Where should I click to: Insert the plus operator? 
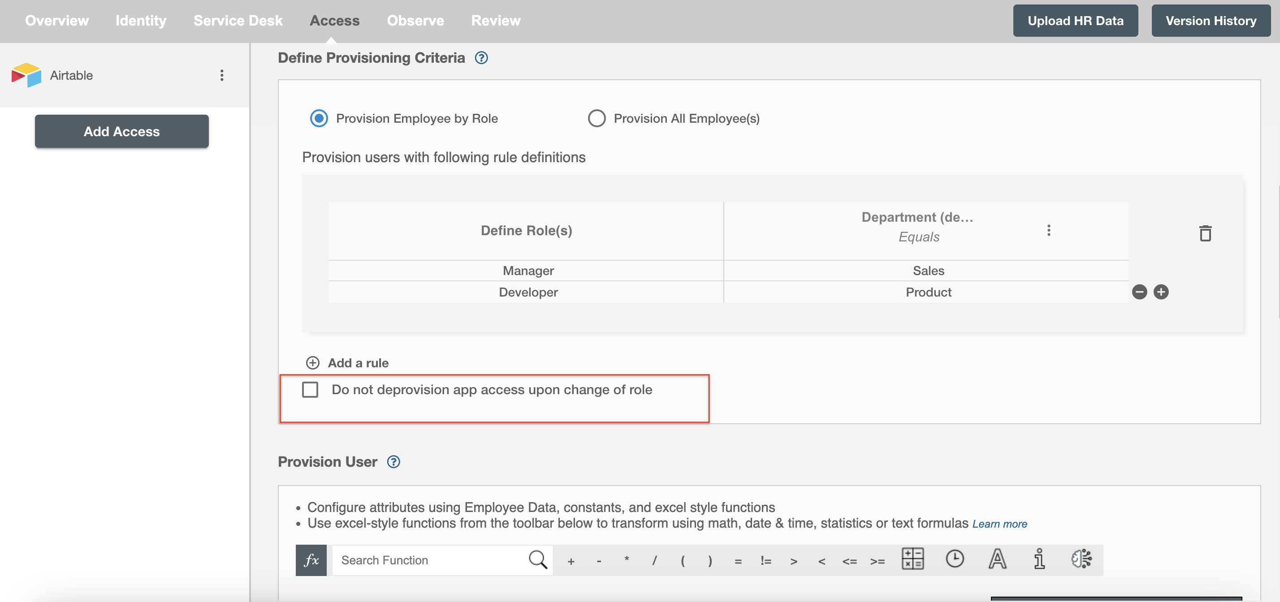click(x=571, y=561)
